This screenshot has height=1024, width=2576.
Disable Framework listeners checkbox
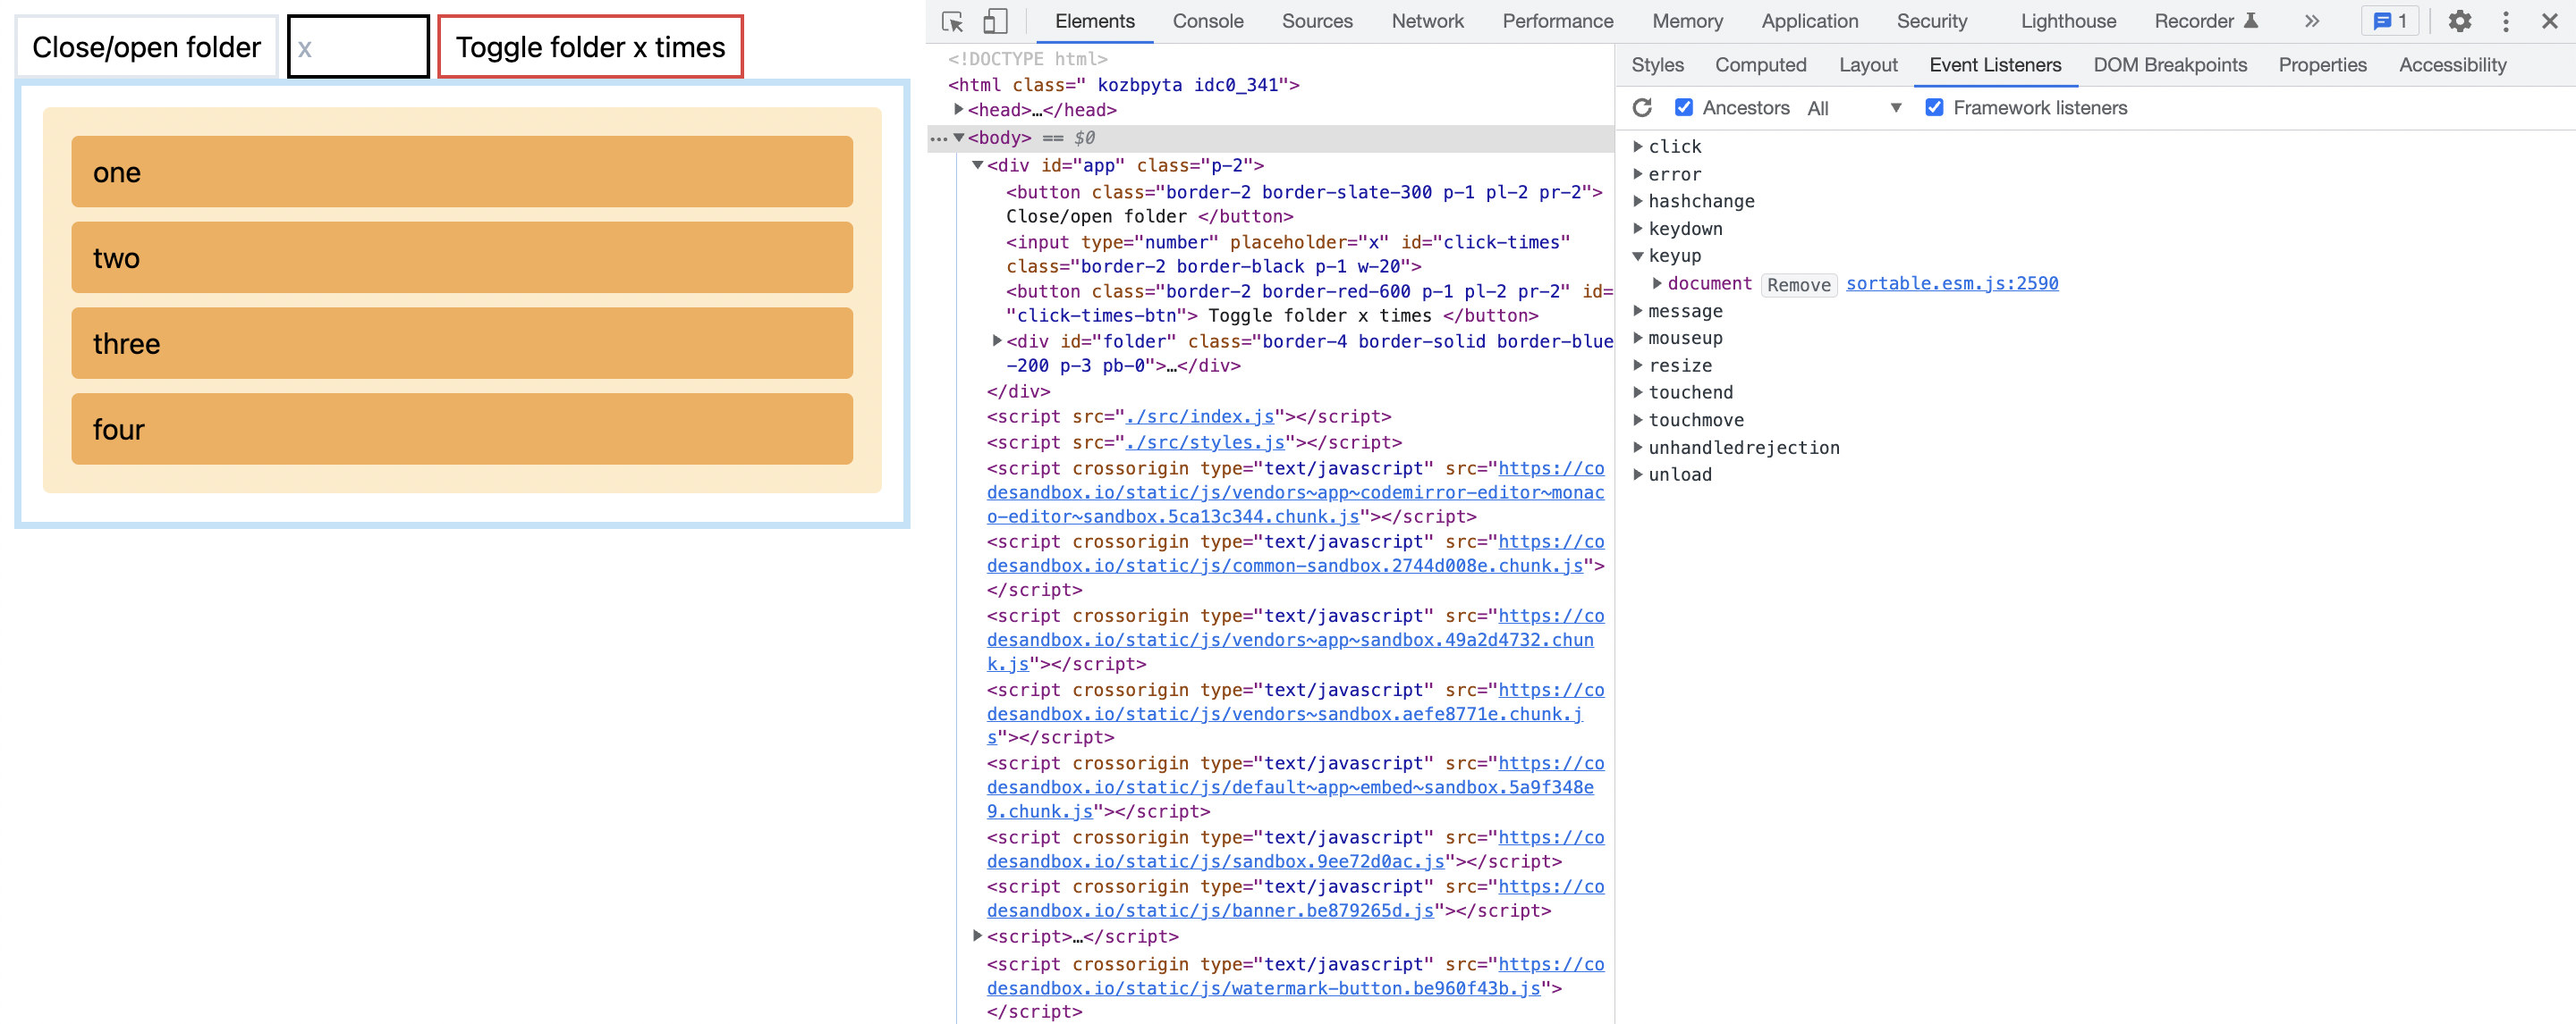coord(1934,108)
